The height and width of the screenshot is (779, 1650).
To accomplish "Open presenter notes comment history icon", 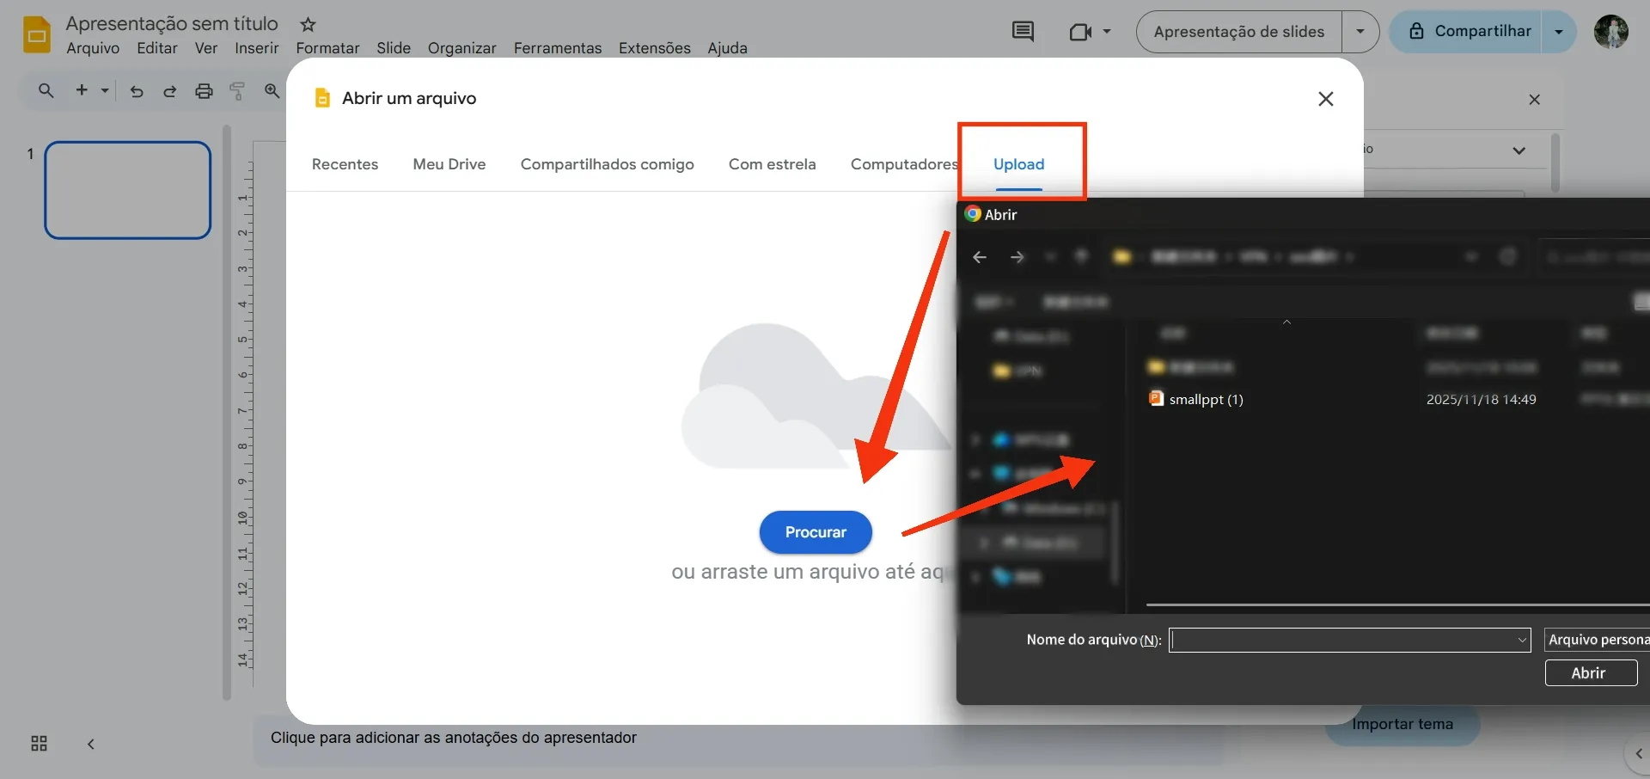I will point(1023,31).
